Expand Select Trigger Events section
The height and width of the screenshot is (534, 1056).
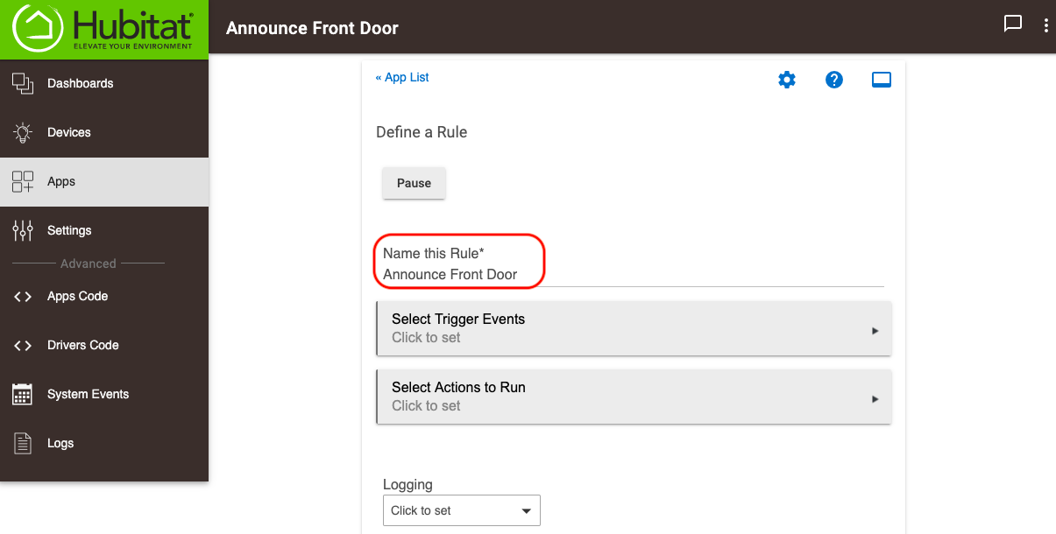tap(634, 328)
